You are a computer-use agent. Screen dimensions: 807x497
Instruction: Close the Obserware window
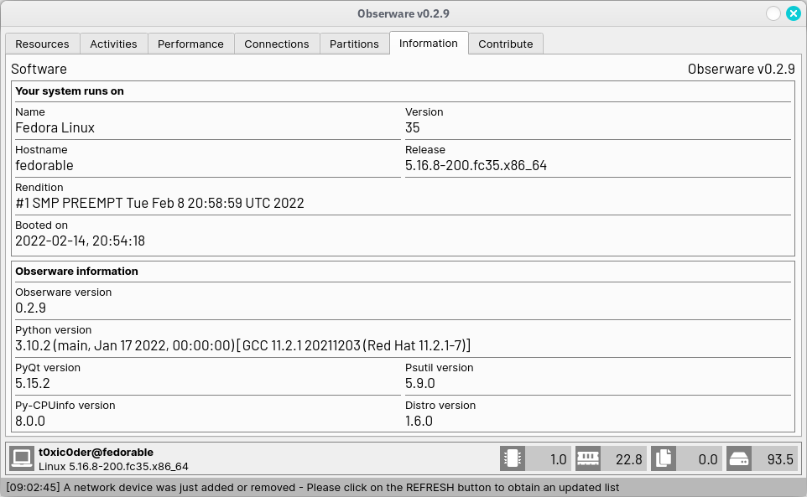pyautogui.click(x=793, y=14)
